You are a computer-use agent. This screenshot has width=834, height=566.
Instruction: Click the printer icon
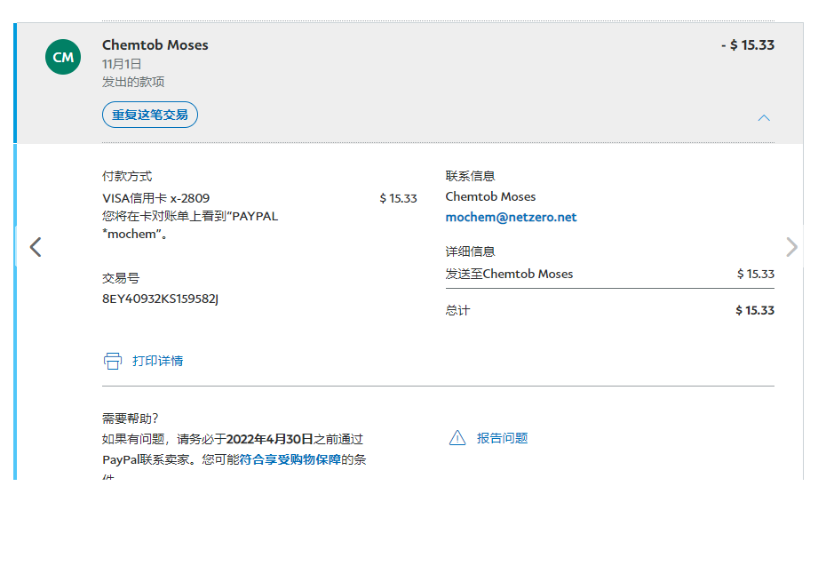(113, 361)
